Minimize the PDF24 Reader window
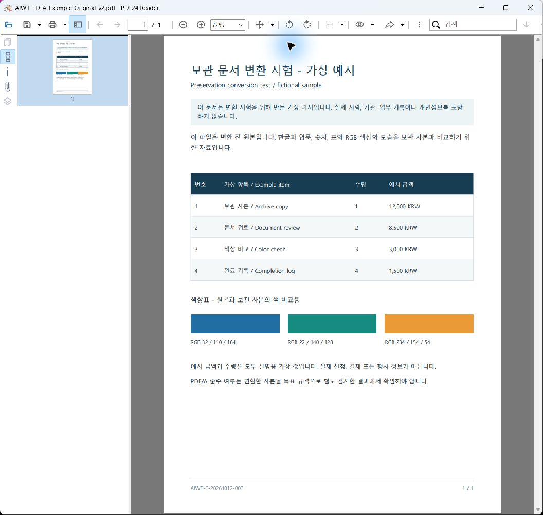Viewport: 543px width, 515px height. click(x=482, y=8)
